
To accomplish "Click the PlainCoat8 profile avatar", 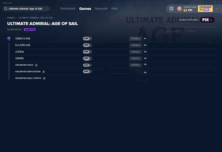I will pyautogui.click(x=179, y=9).
